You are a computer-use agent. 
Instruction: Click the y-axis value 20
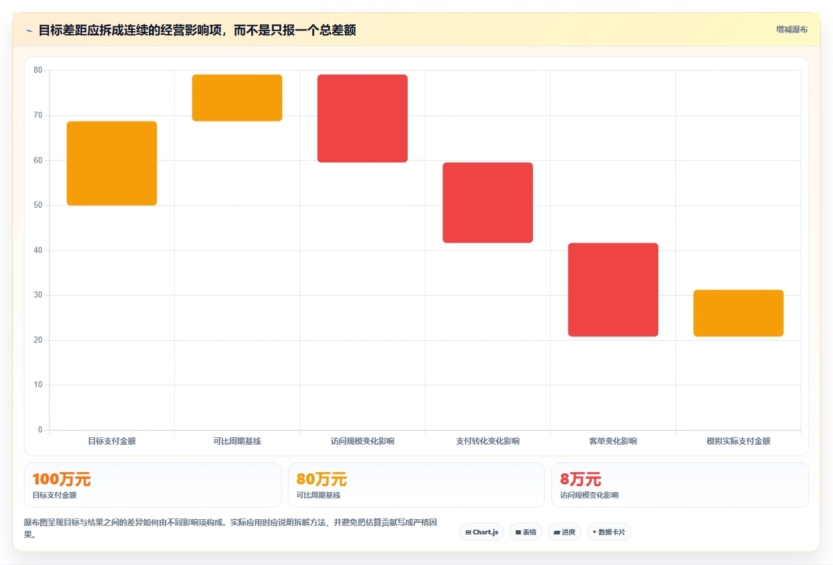click(38, 340)
